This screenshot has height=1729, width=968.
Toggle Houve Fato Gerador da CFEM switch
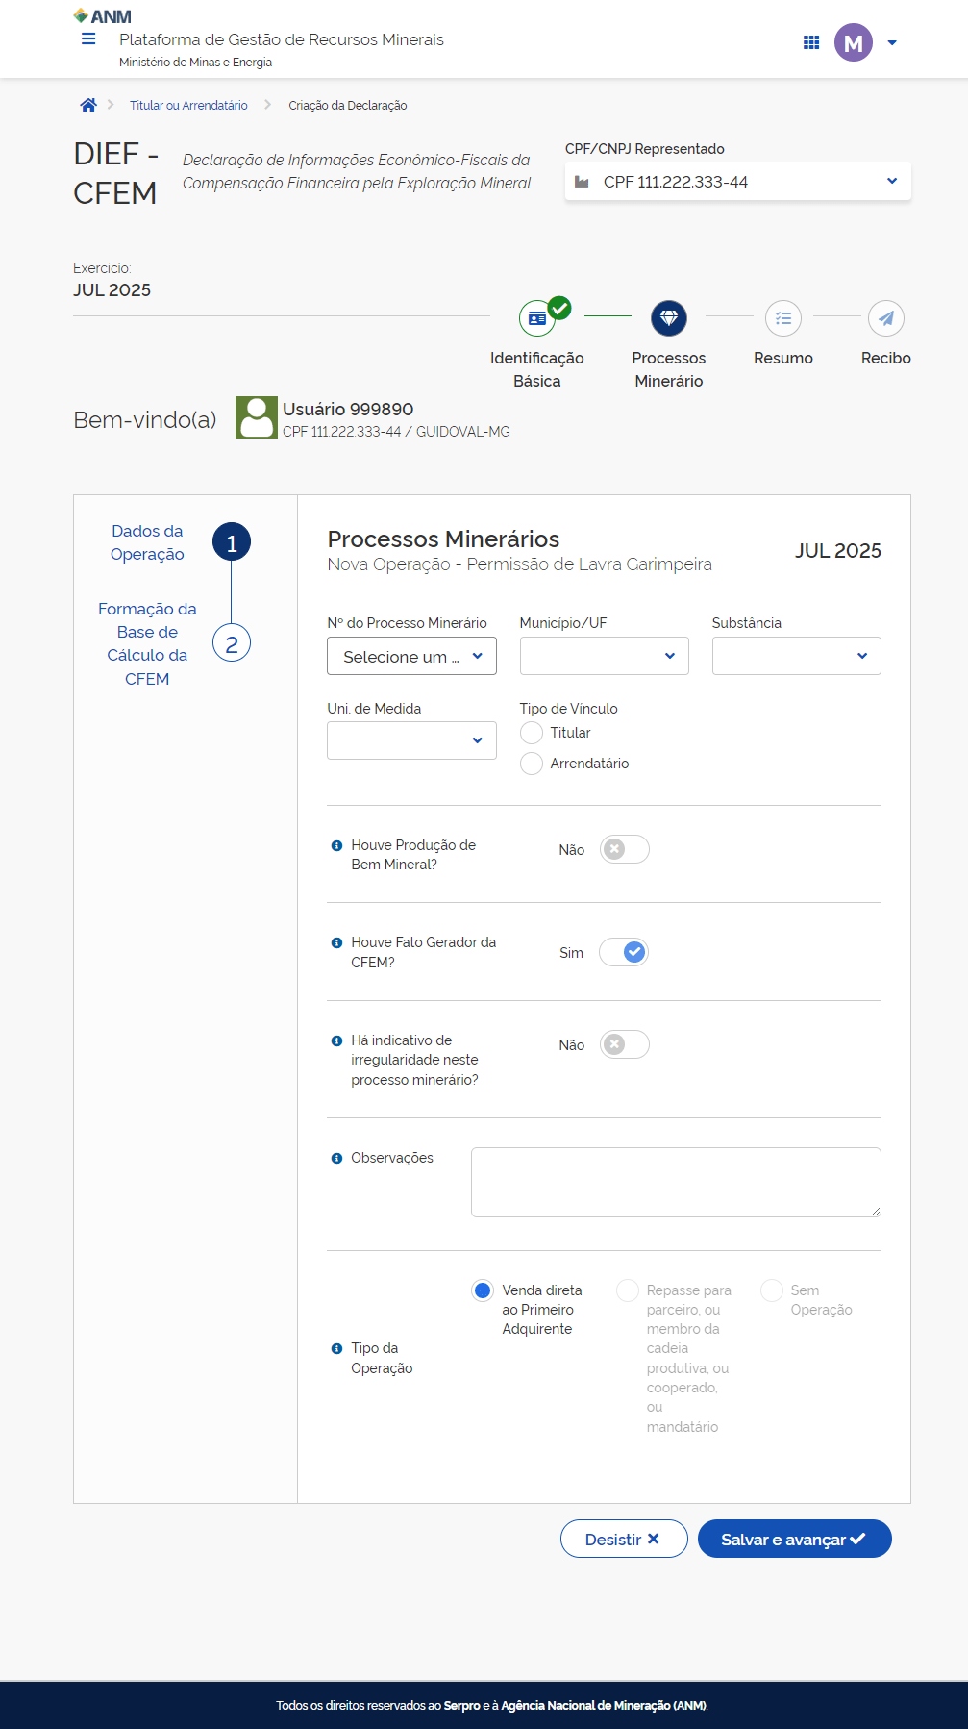[x=624, y=952]
